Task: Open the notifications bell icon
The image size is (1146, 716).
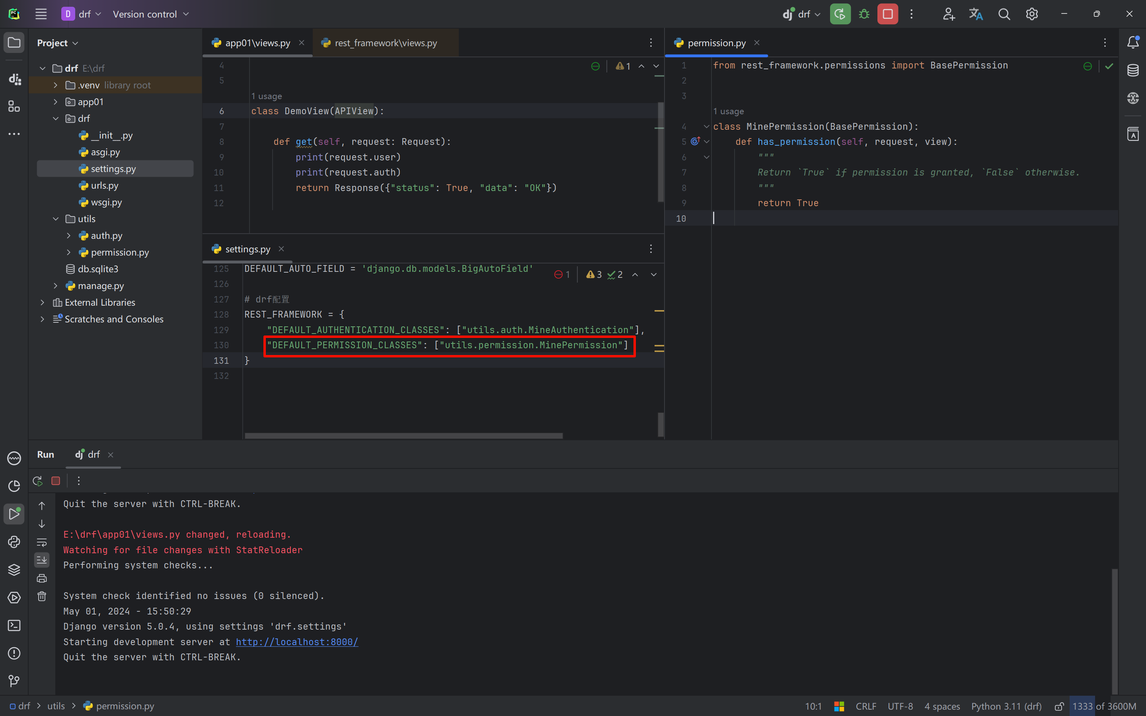Action: pyautogui.click(x=1133, y=42)
